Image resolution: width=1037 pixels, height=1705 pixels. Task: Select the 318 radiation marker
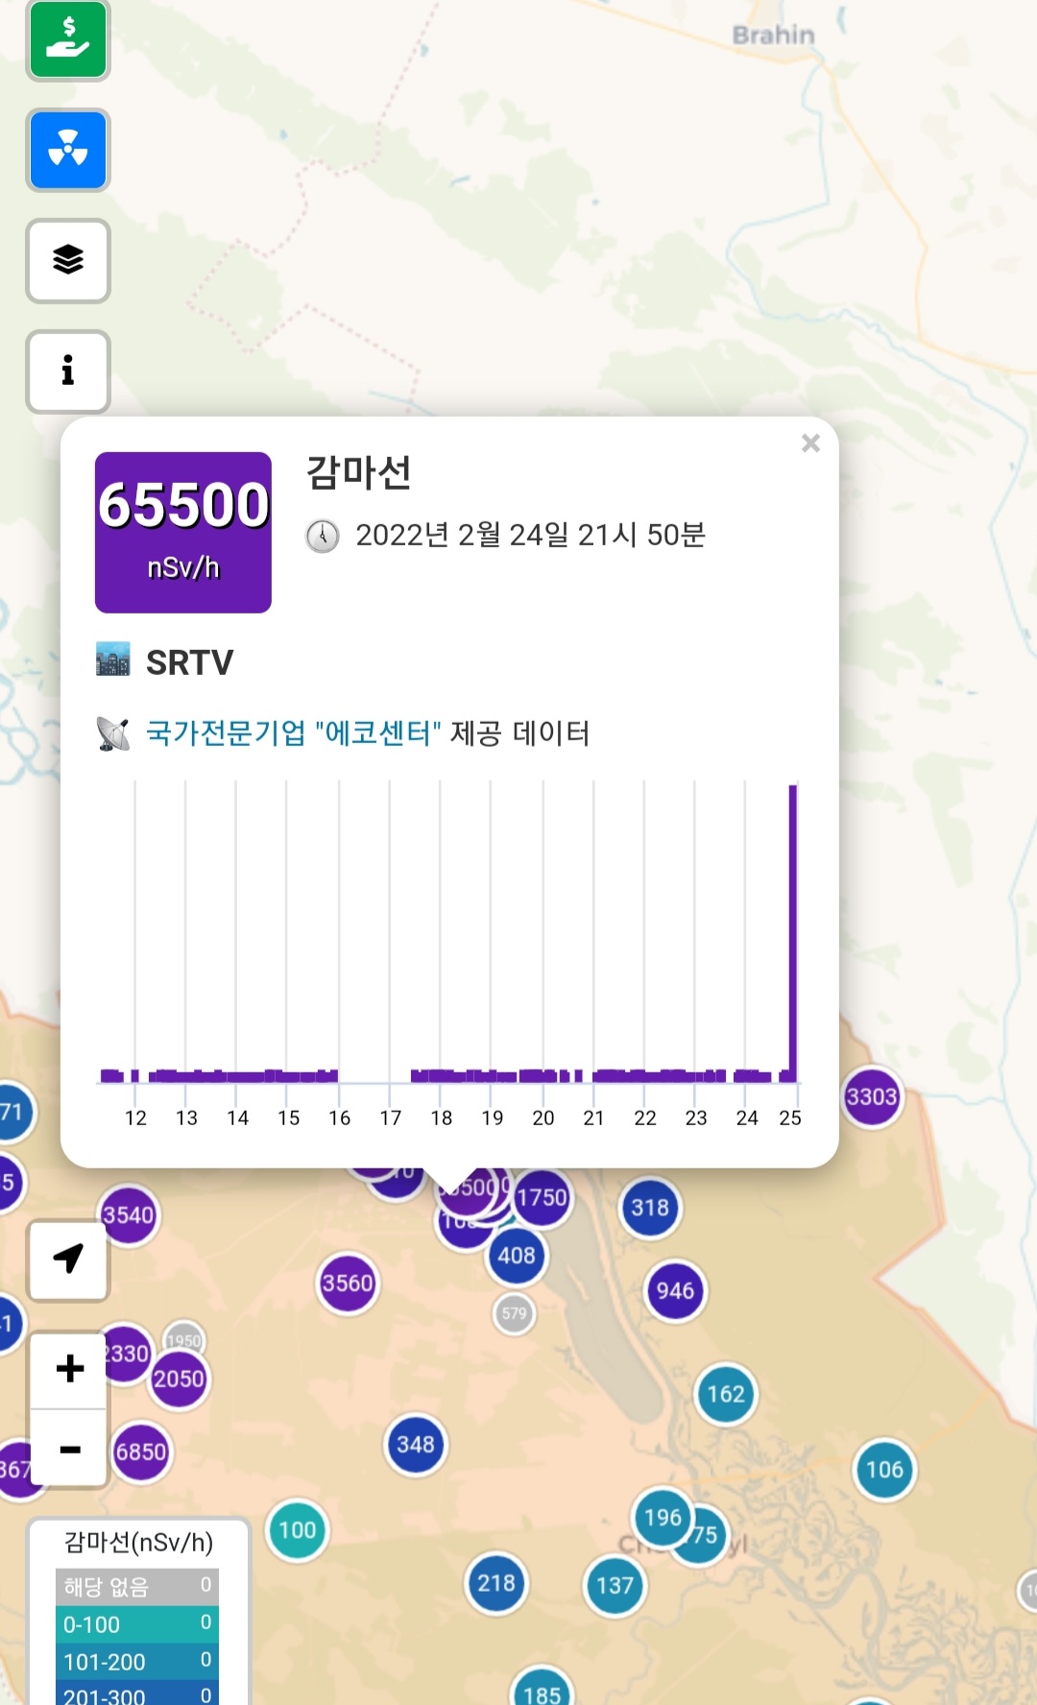[x=650, y=1207]
